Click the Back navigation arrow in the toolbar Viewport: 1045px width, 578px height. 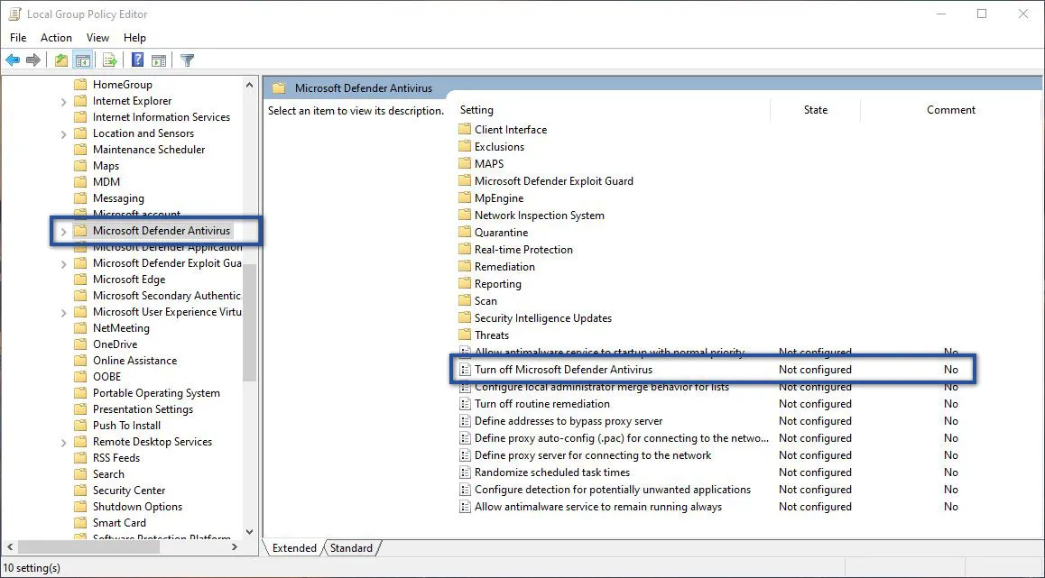tap(13, 60)
